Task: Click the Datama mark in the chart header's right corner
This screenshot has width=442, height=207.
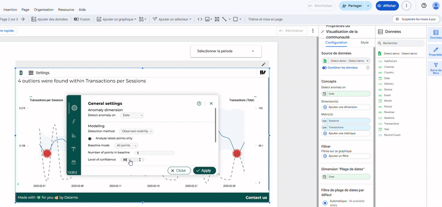Action: point(263,73)
